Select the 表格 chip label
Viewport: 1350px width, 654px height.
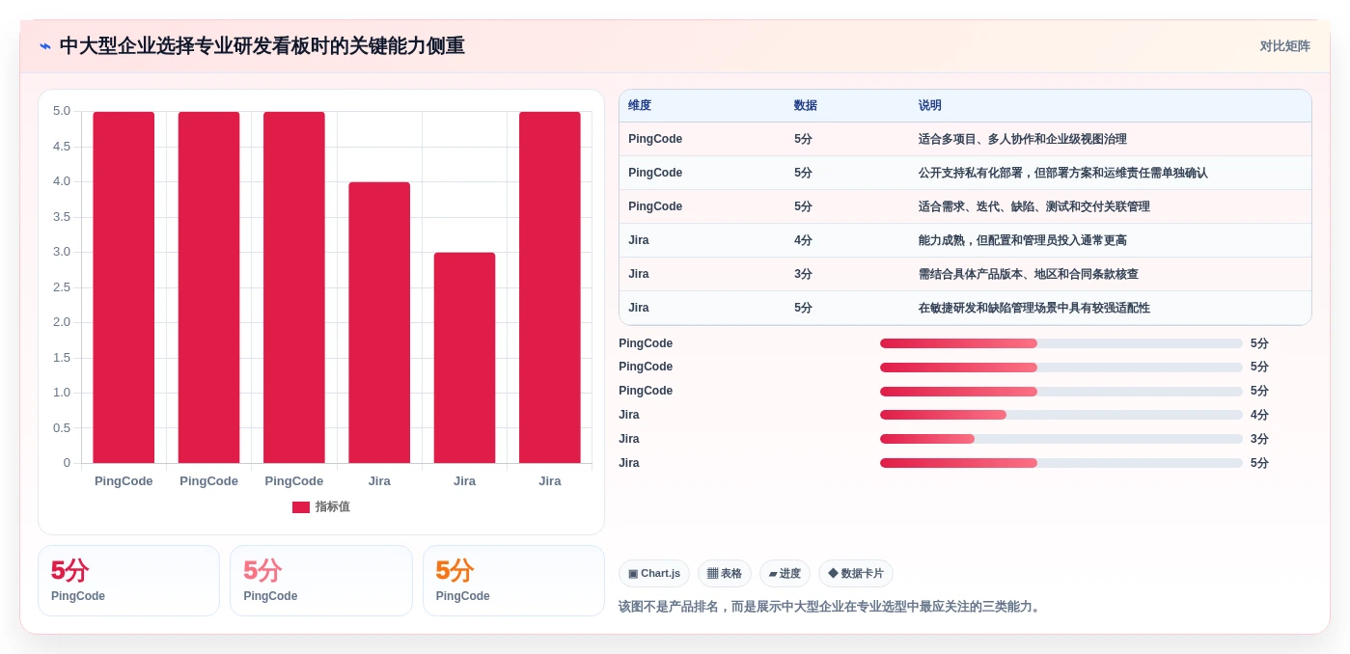(x=731, y=574)
